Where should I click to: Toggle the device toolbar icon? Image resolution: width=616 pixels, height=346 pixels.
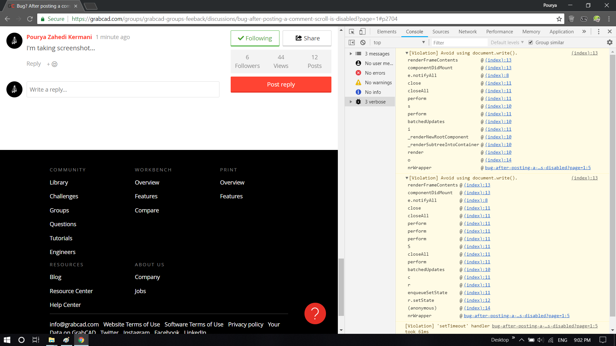point(362,31)
